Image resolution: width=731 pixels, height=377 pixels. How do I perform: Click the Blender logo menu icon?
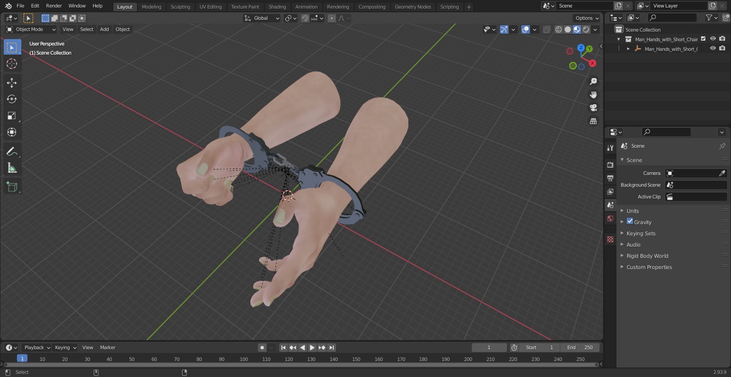(x=7, y=6)
